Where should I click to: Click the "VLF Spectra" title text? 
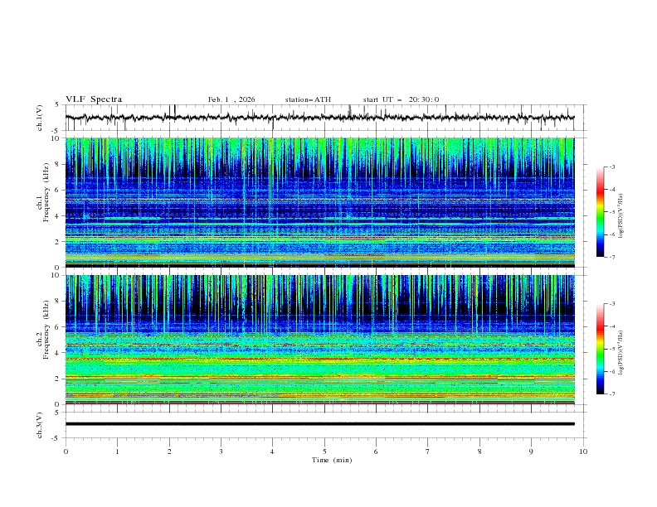pyautogui.click(x=94, y=99)
